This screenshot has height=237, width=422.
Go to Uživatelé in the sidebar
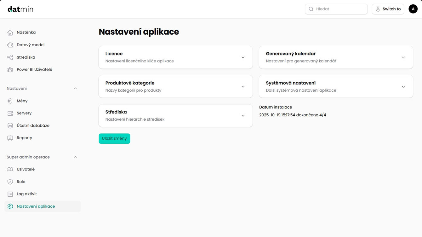point(26,169)
